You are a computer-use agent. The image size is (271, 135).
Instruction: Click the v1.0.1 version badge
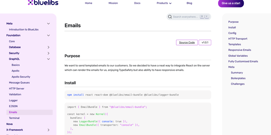click(205, 42)
